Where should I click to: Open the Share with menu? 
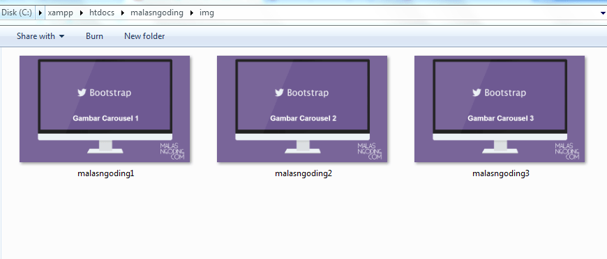click(x=40, y=36)
